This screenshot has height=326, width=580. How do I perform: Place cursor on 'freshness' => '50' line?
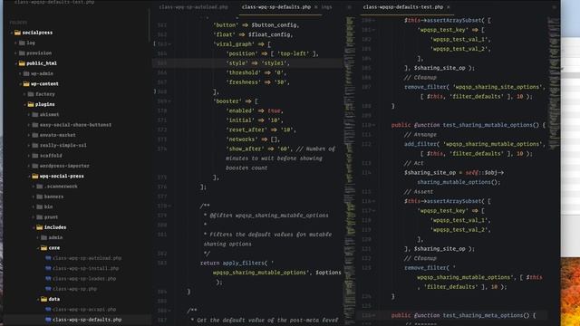pyautogui.click(x=257, y=82)
